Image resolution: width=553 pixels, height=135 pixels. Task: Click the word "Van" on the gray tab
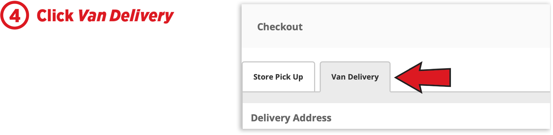pyautogui.click(x=338, y=77)
